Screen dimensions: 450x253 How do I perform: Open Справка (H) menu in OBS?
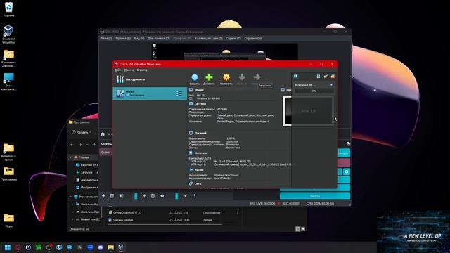[253, 38]
